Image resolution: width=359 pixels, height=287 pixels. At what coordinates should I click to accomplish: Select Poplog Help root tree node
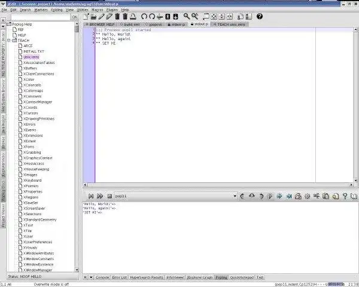[x=22, y=24]
